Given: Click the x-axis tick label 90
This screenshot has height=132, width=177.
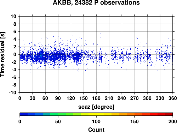Looking at the screenshot, I should coord(58,98).
